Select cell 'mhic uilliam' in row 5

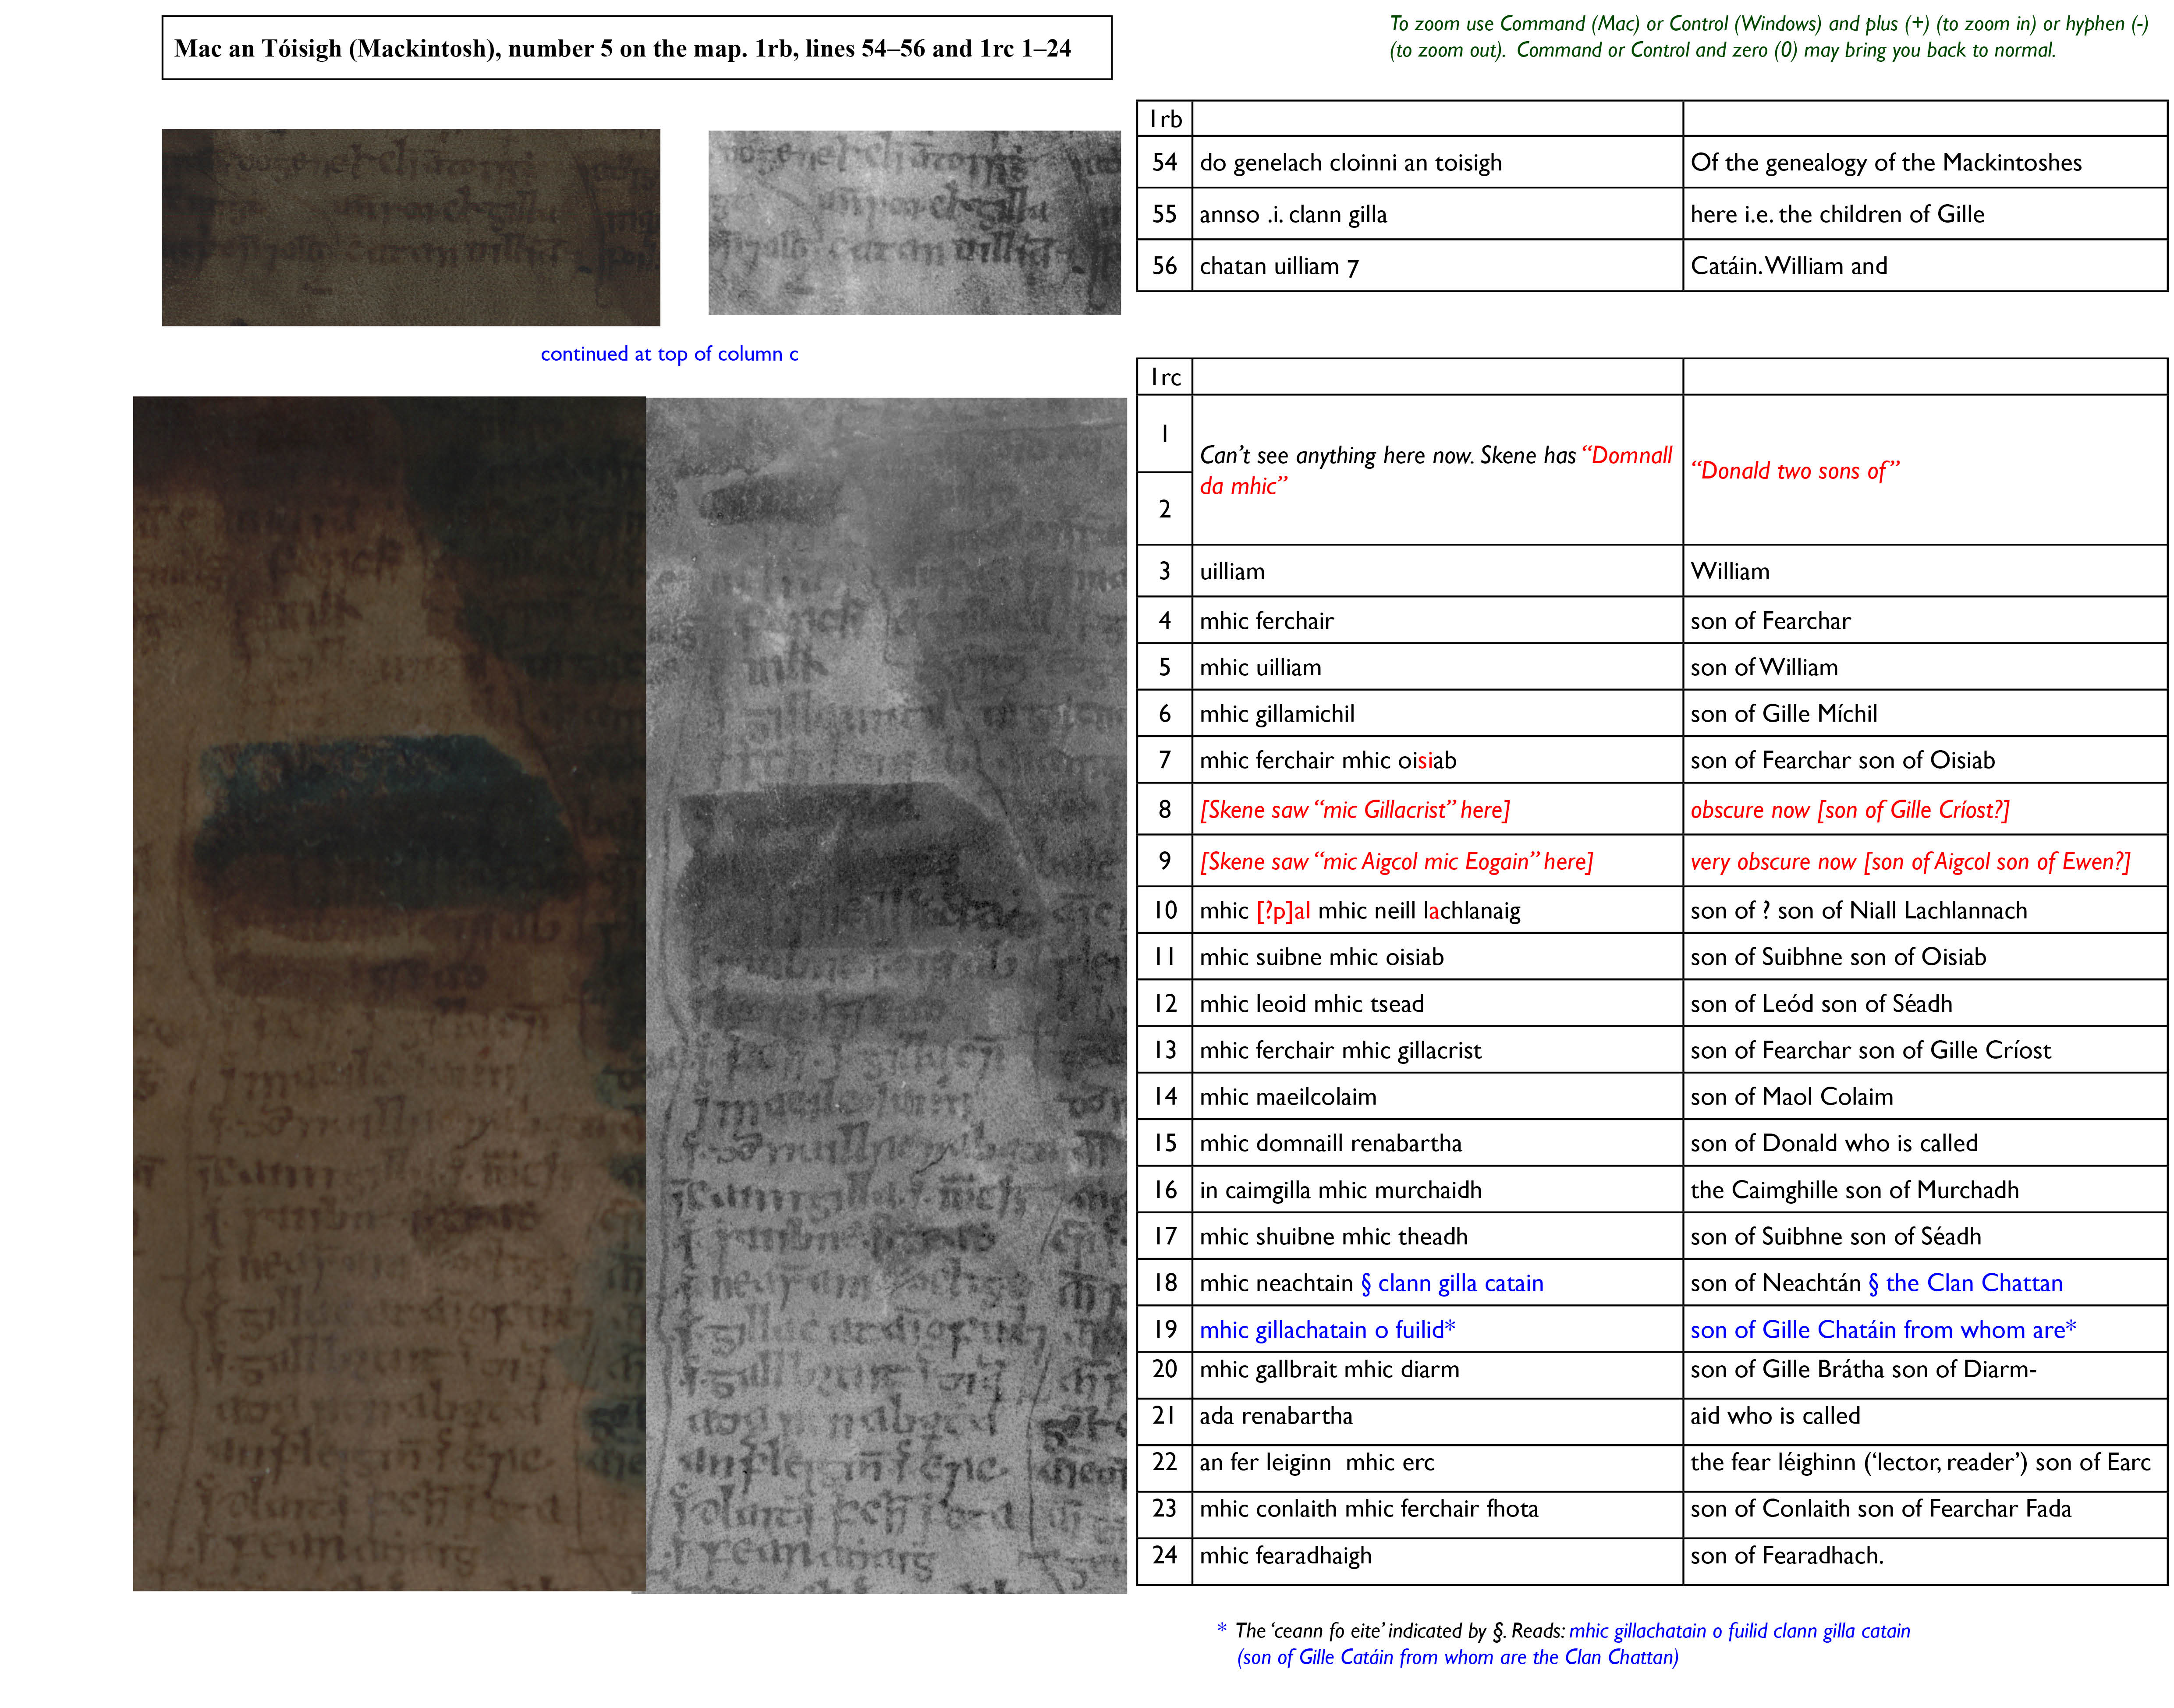[1437, 667]
